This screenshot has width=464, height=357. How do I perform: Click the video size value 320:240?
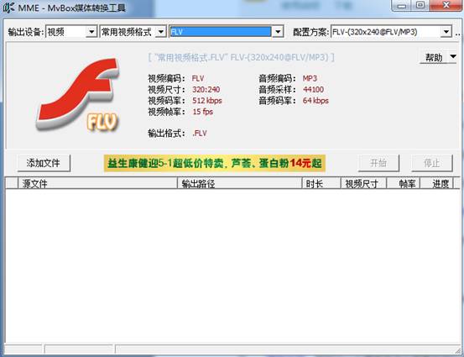206,90
